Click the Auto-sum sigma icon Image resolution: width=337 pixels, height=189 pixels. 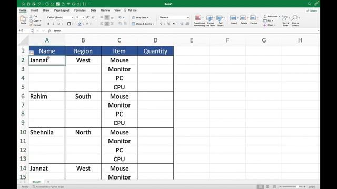click(265, 16)
